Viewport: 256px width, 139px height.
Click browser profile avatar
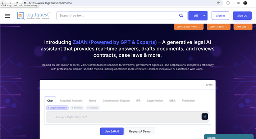(245, 3)
